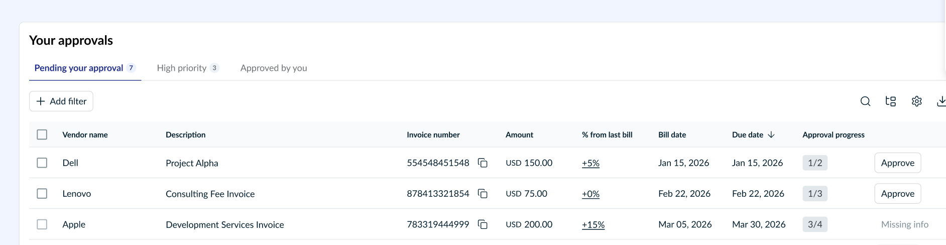Viewport: 946px width, 245px height.
Task: Click the Consulting Fee Invoice description
Action: click(210, 194)
